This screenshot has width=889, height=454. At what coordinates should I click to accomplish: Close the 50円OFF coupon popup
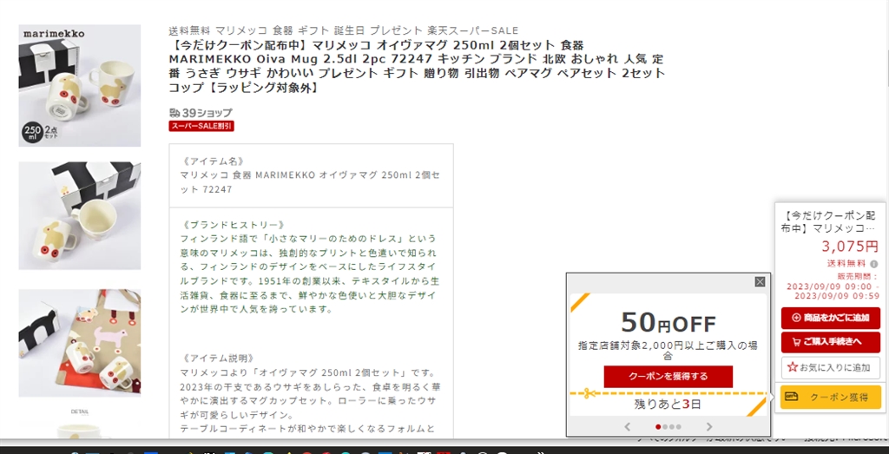point(760,282)
